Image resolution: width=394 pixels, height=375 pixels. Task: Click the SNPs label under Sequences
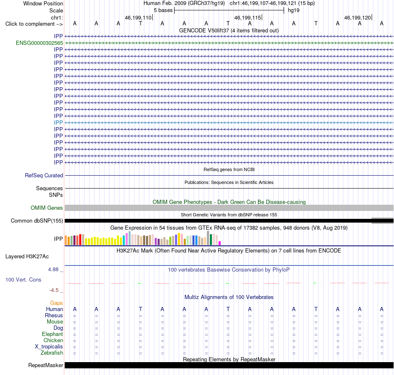click(x=56, y=195)
